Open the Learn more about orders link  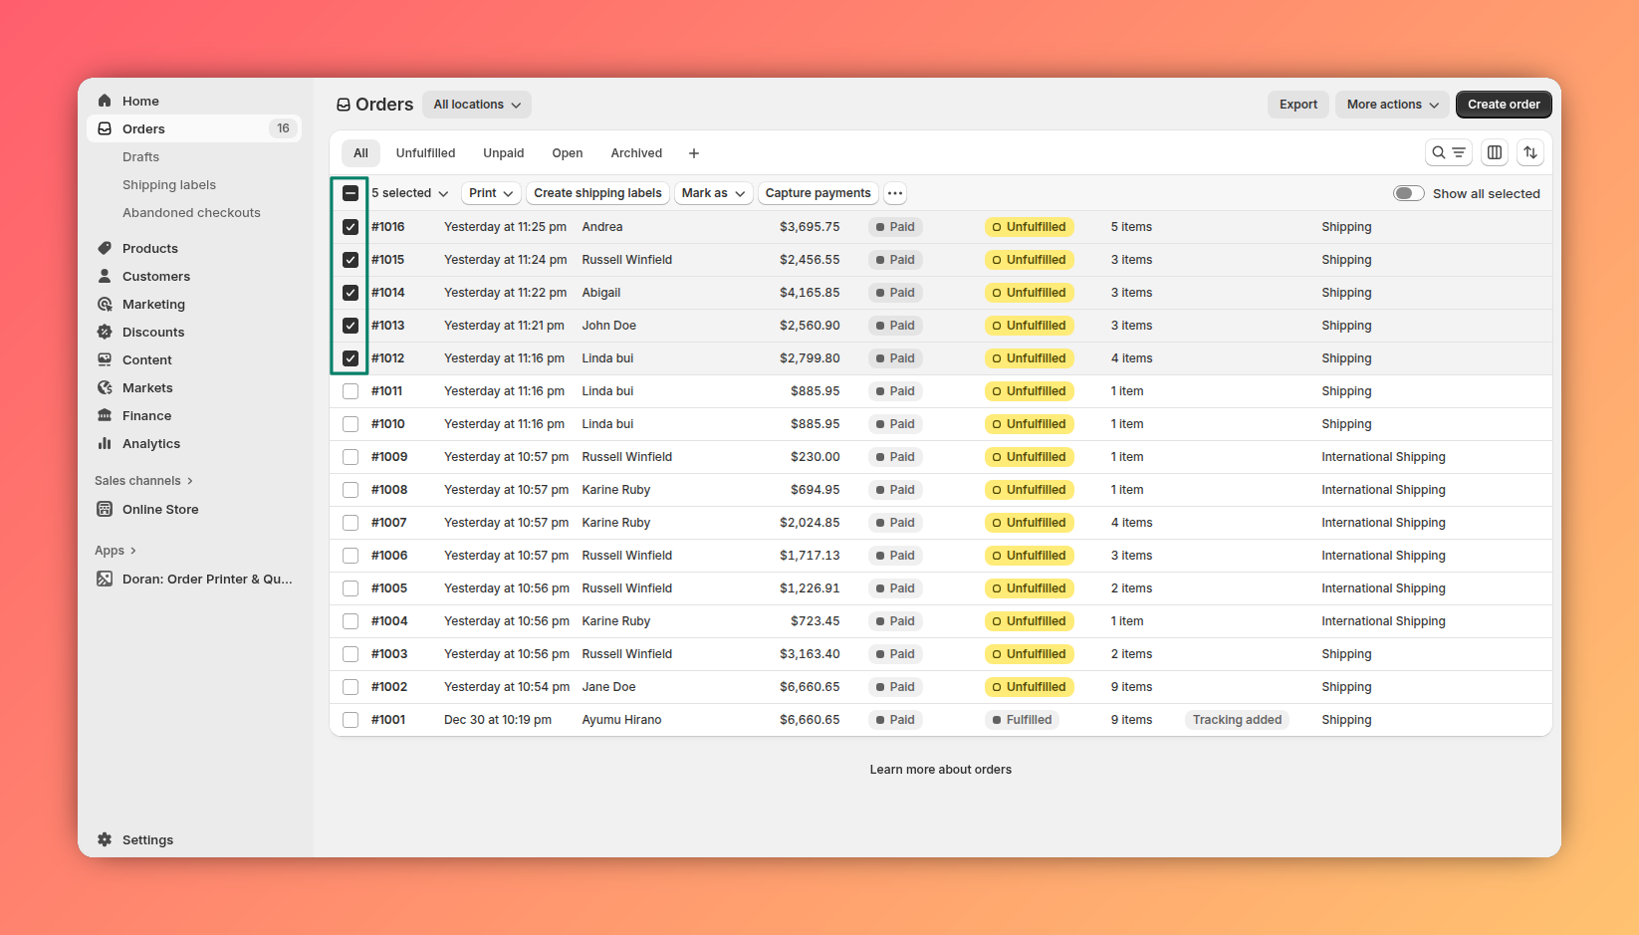point(941,770)
